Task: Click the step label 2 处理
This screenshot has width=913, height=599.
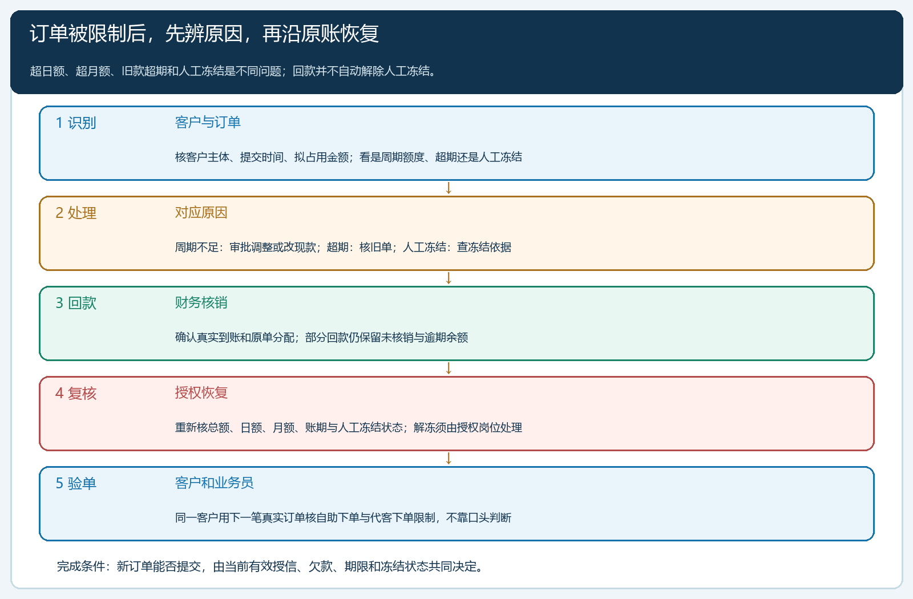Action: tap(76, 213)
